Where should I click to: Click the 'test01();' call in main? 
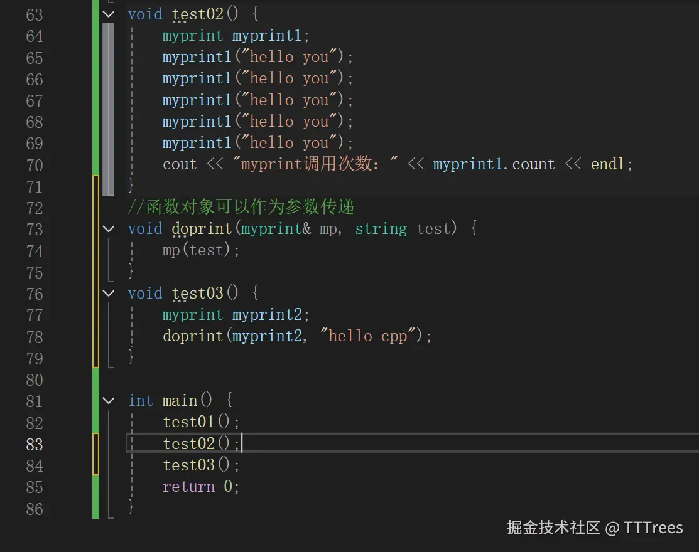tap(201, 422)
